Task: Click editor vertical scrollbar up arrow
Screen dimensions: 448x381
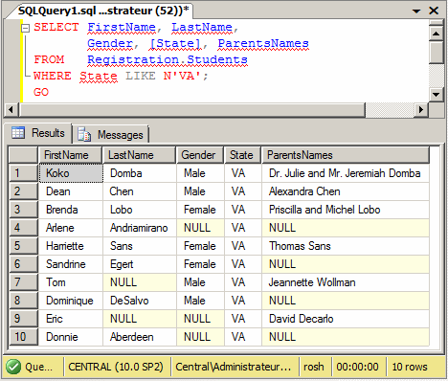Action: [436, 34]
